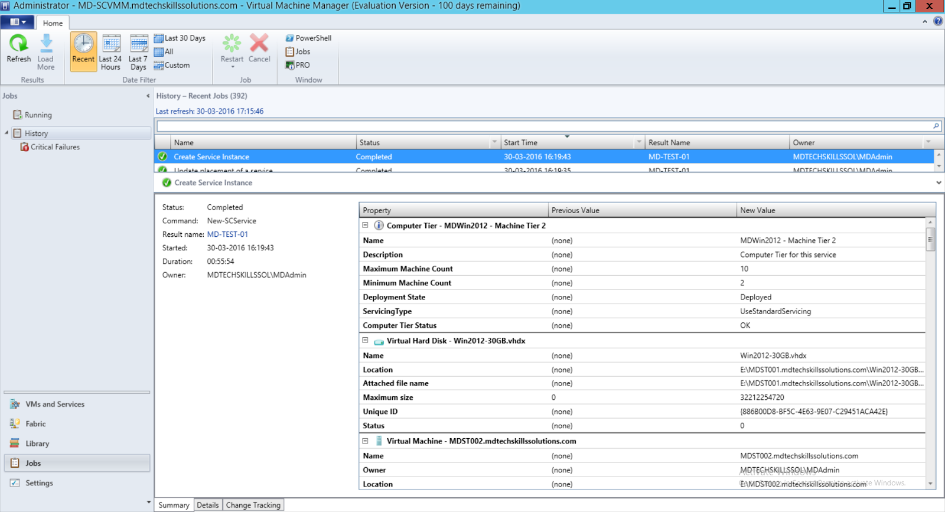The height and width of the screenshot is (512, 945).
Task: Click the search magnifier icon
Action: tap(936, 126)
